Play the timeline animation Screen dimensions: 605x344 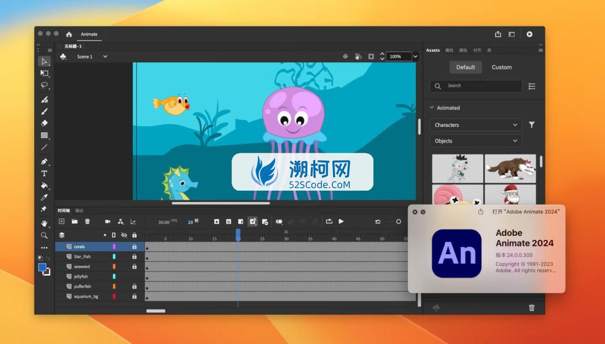(341, 221)
